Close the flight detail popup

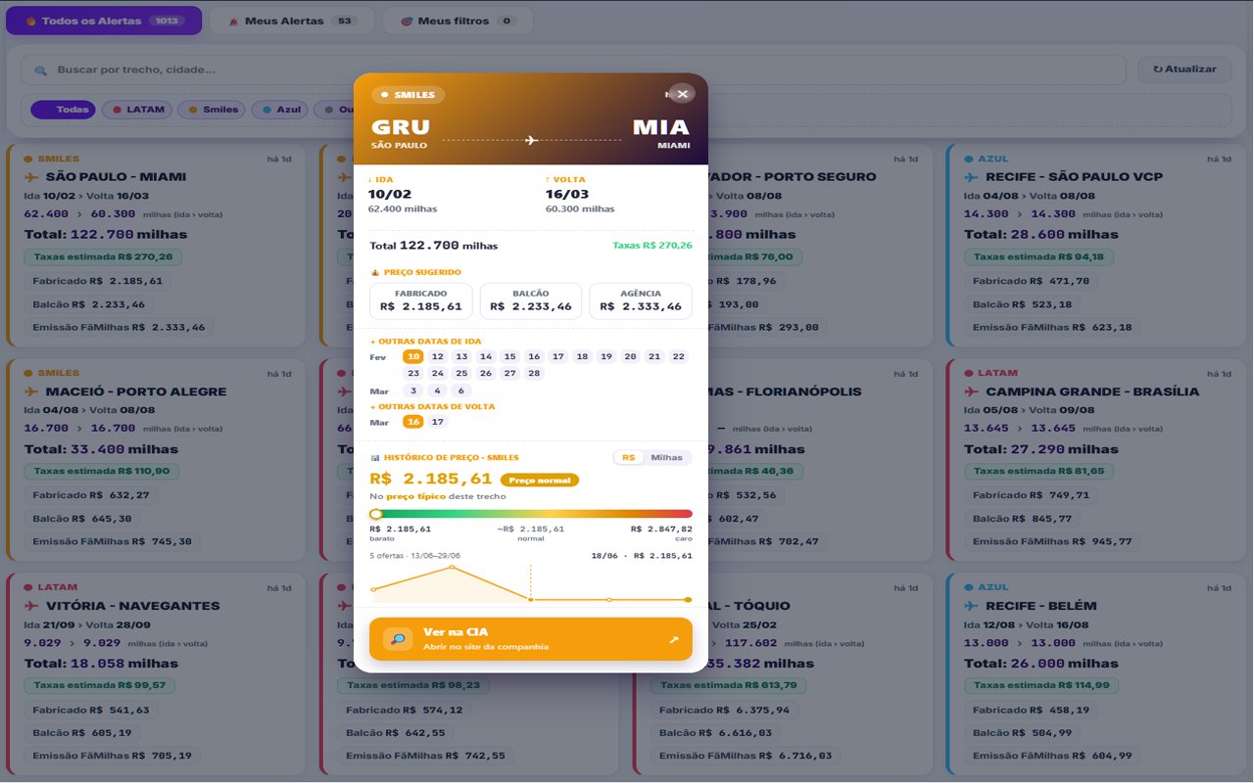click(683, 94)
